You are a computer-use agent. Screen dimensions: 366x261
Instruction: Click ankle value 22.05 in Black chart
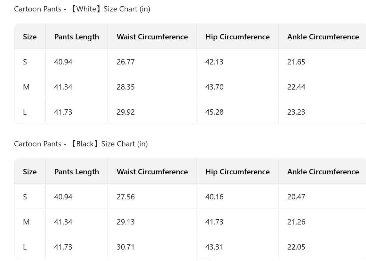(x=296, y=247)
